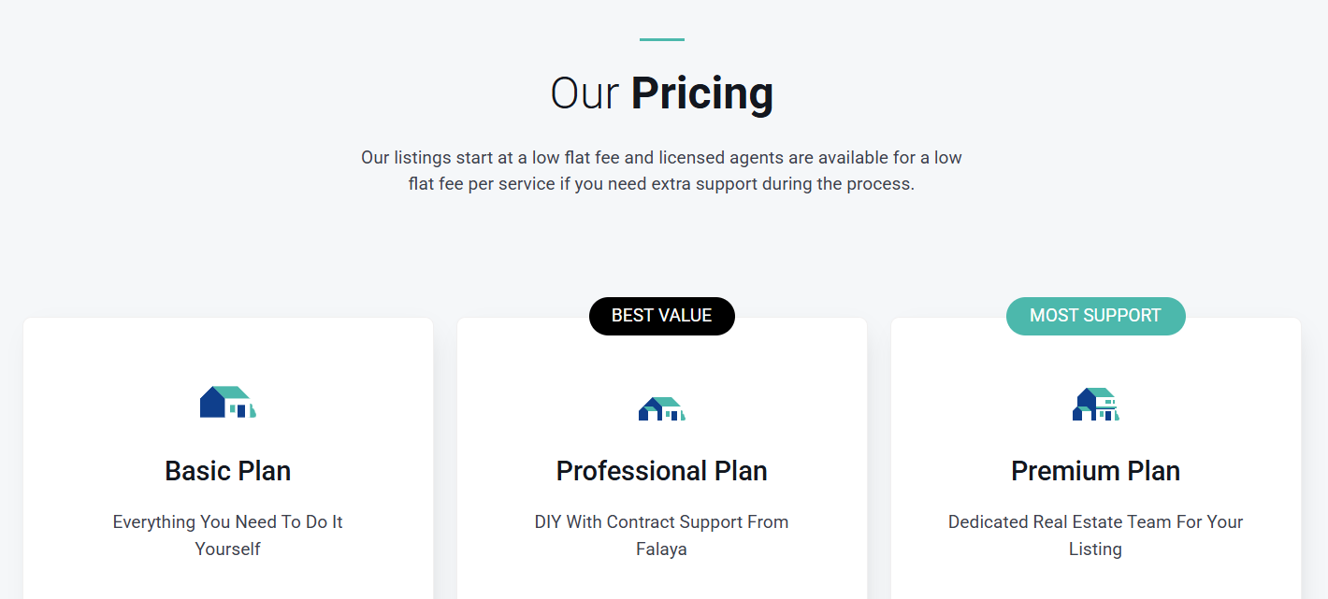Select the Basic Plan title
Image resolution: width=1328 pixels, height=599 pixels.
227,471
